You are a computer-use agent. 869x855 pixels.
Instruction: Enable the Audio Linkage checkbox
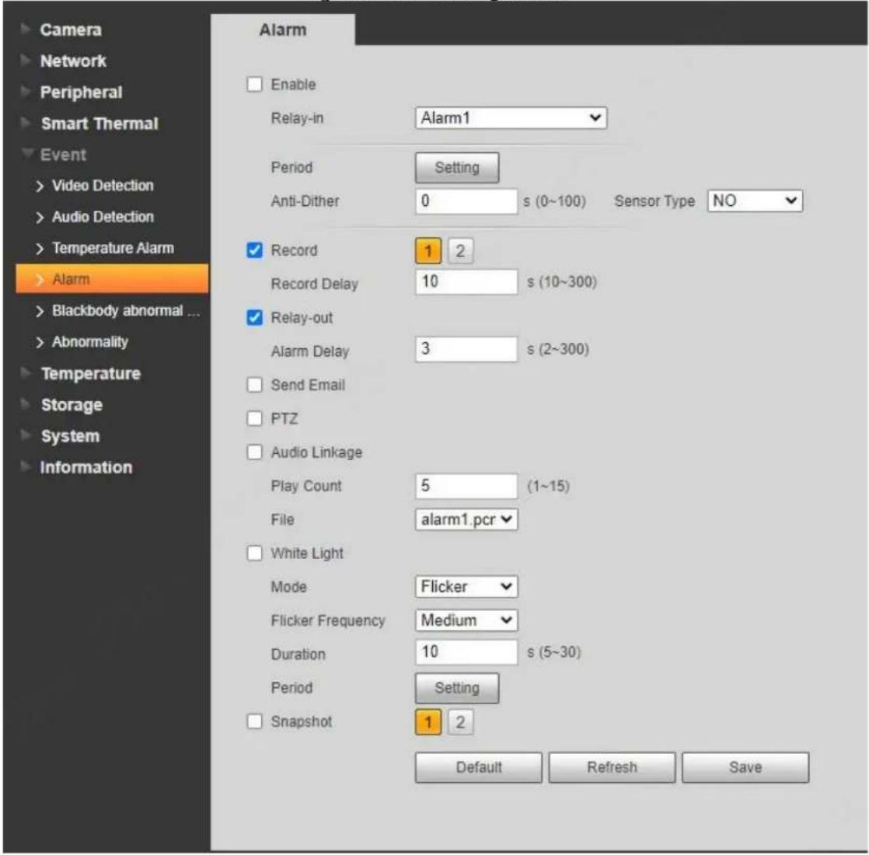(254, 452)
